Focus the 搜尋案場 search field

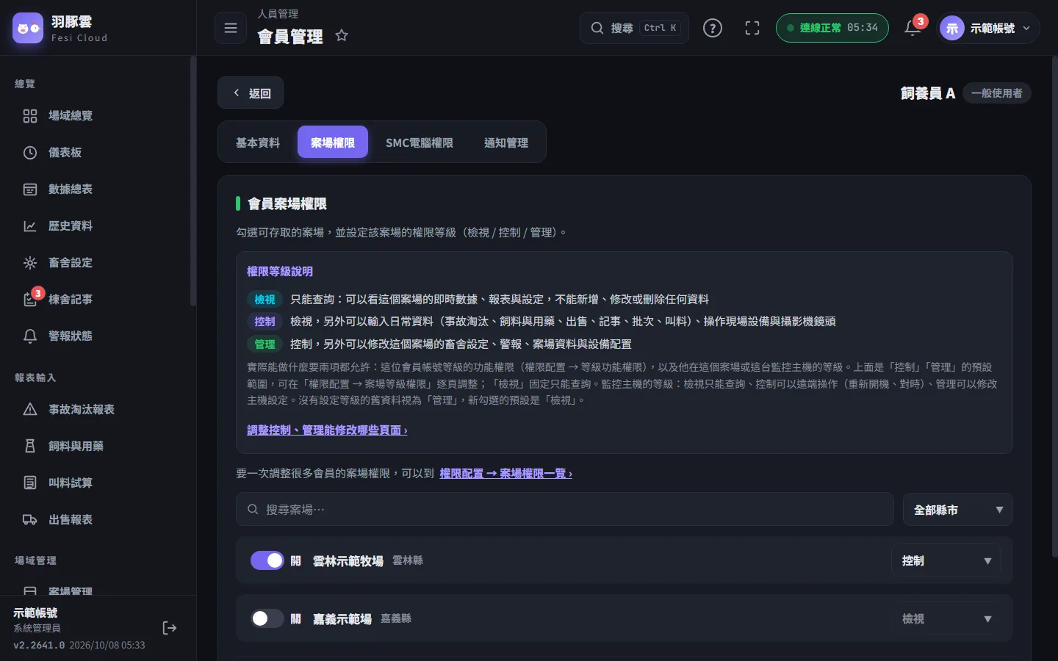click(564, 510)
